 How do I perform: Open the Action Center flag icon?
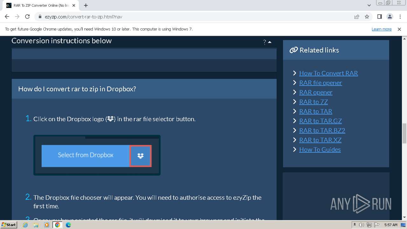tap(376, 225)
